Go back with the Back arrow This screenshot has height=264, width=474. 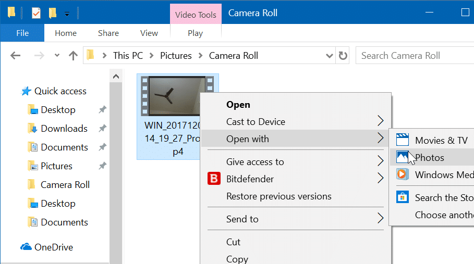16,56
